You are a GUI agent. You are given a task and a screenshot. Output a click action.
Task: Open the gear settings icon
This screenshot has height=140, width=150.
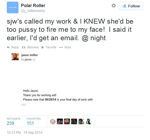[114, 6]
